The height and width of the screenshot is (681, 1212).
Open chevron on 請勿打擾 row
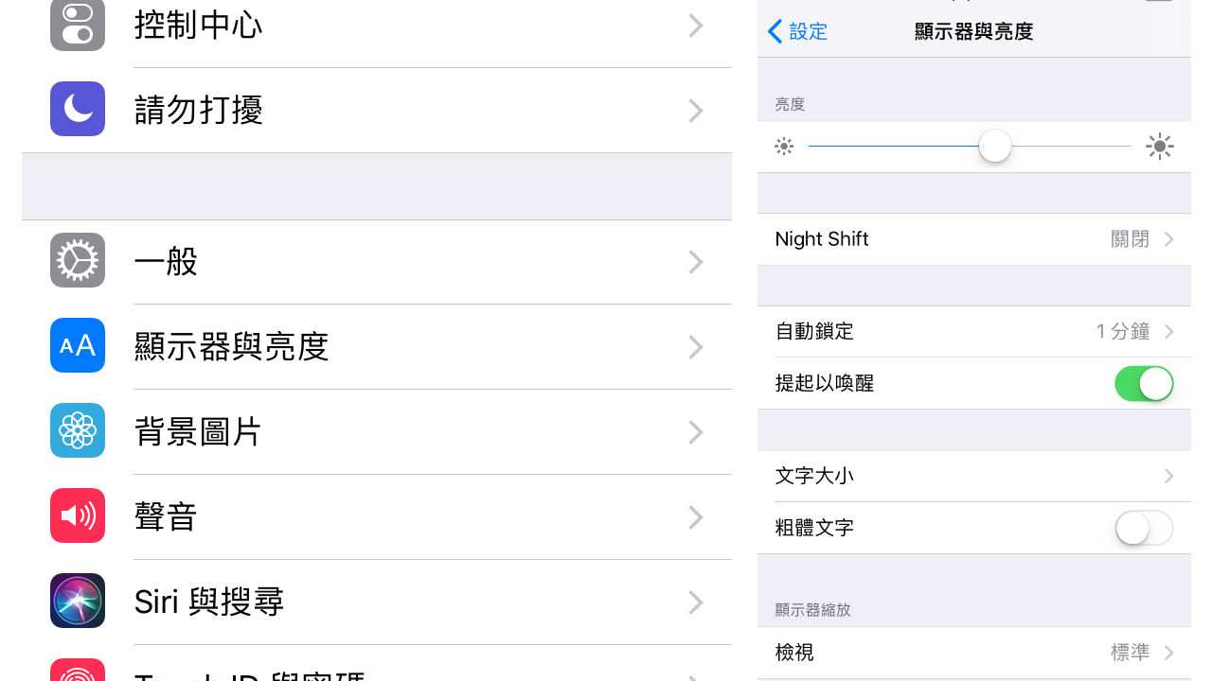696,111
